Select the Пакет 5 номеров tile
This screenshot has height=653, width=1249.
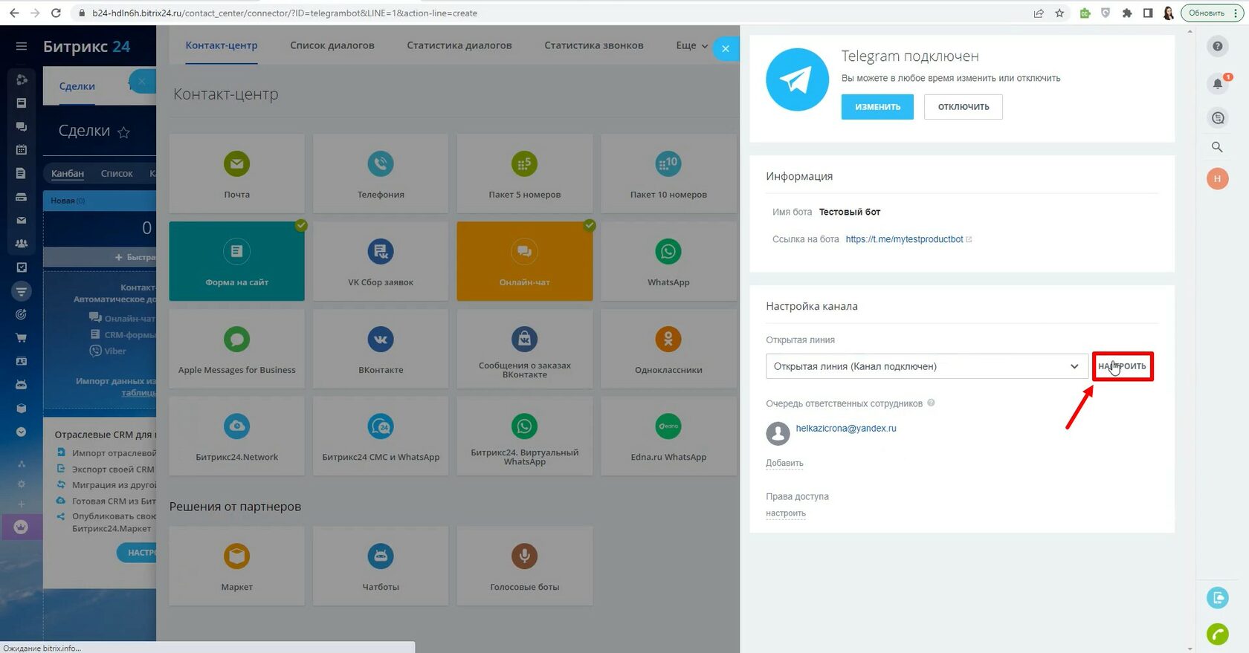[x=525, y=173]
